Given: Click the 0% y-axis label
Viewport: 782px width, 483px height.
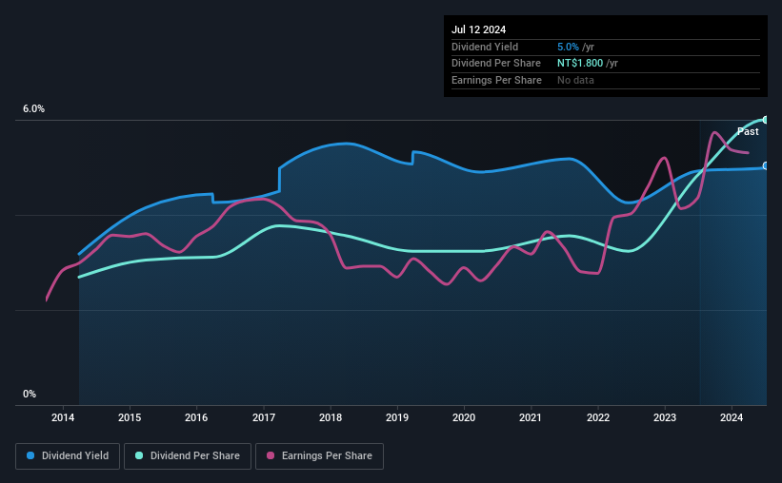Looking at the screenshot, I should (30, 394).
